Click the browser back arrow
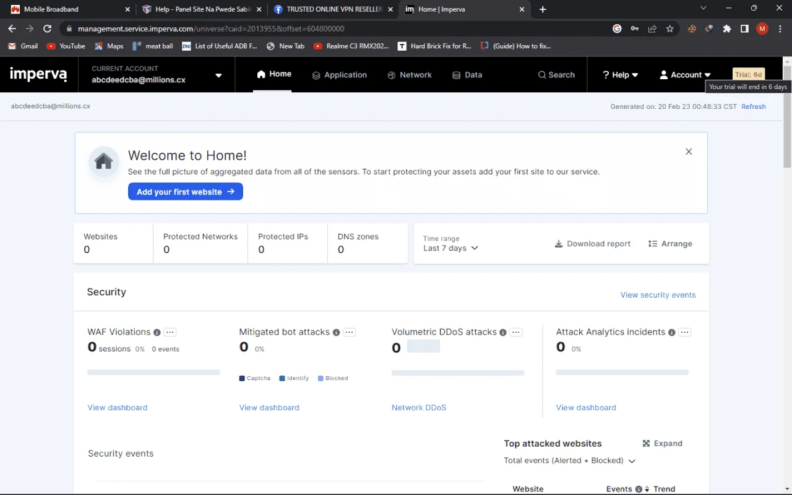 tap(12, 28)
